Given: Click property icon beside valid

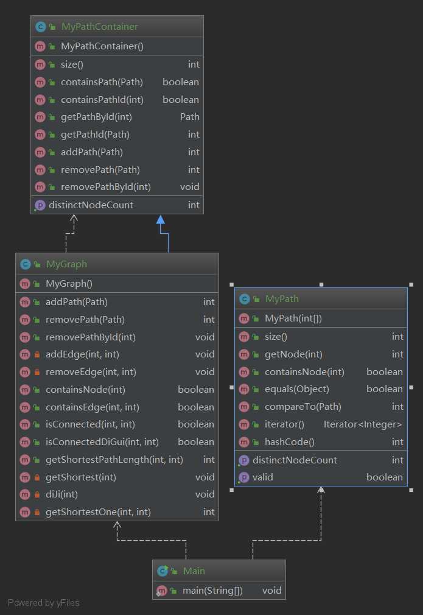Looking at the screenshot, I should click(x=244, y=477).
